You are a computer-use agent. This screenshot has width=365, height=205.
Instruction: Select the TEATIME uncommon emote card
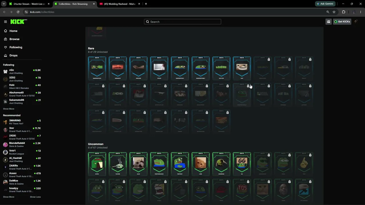coord(118,164)
